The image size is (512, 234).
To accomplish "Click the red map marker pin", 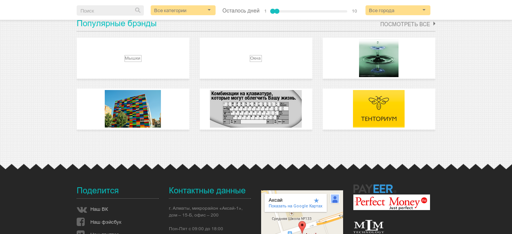I will coord(302,227).
